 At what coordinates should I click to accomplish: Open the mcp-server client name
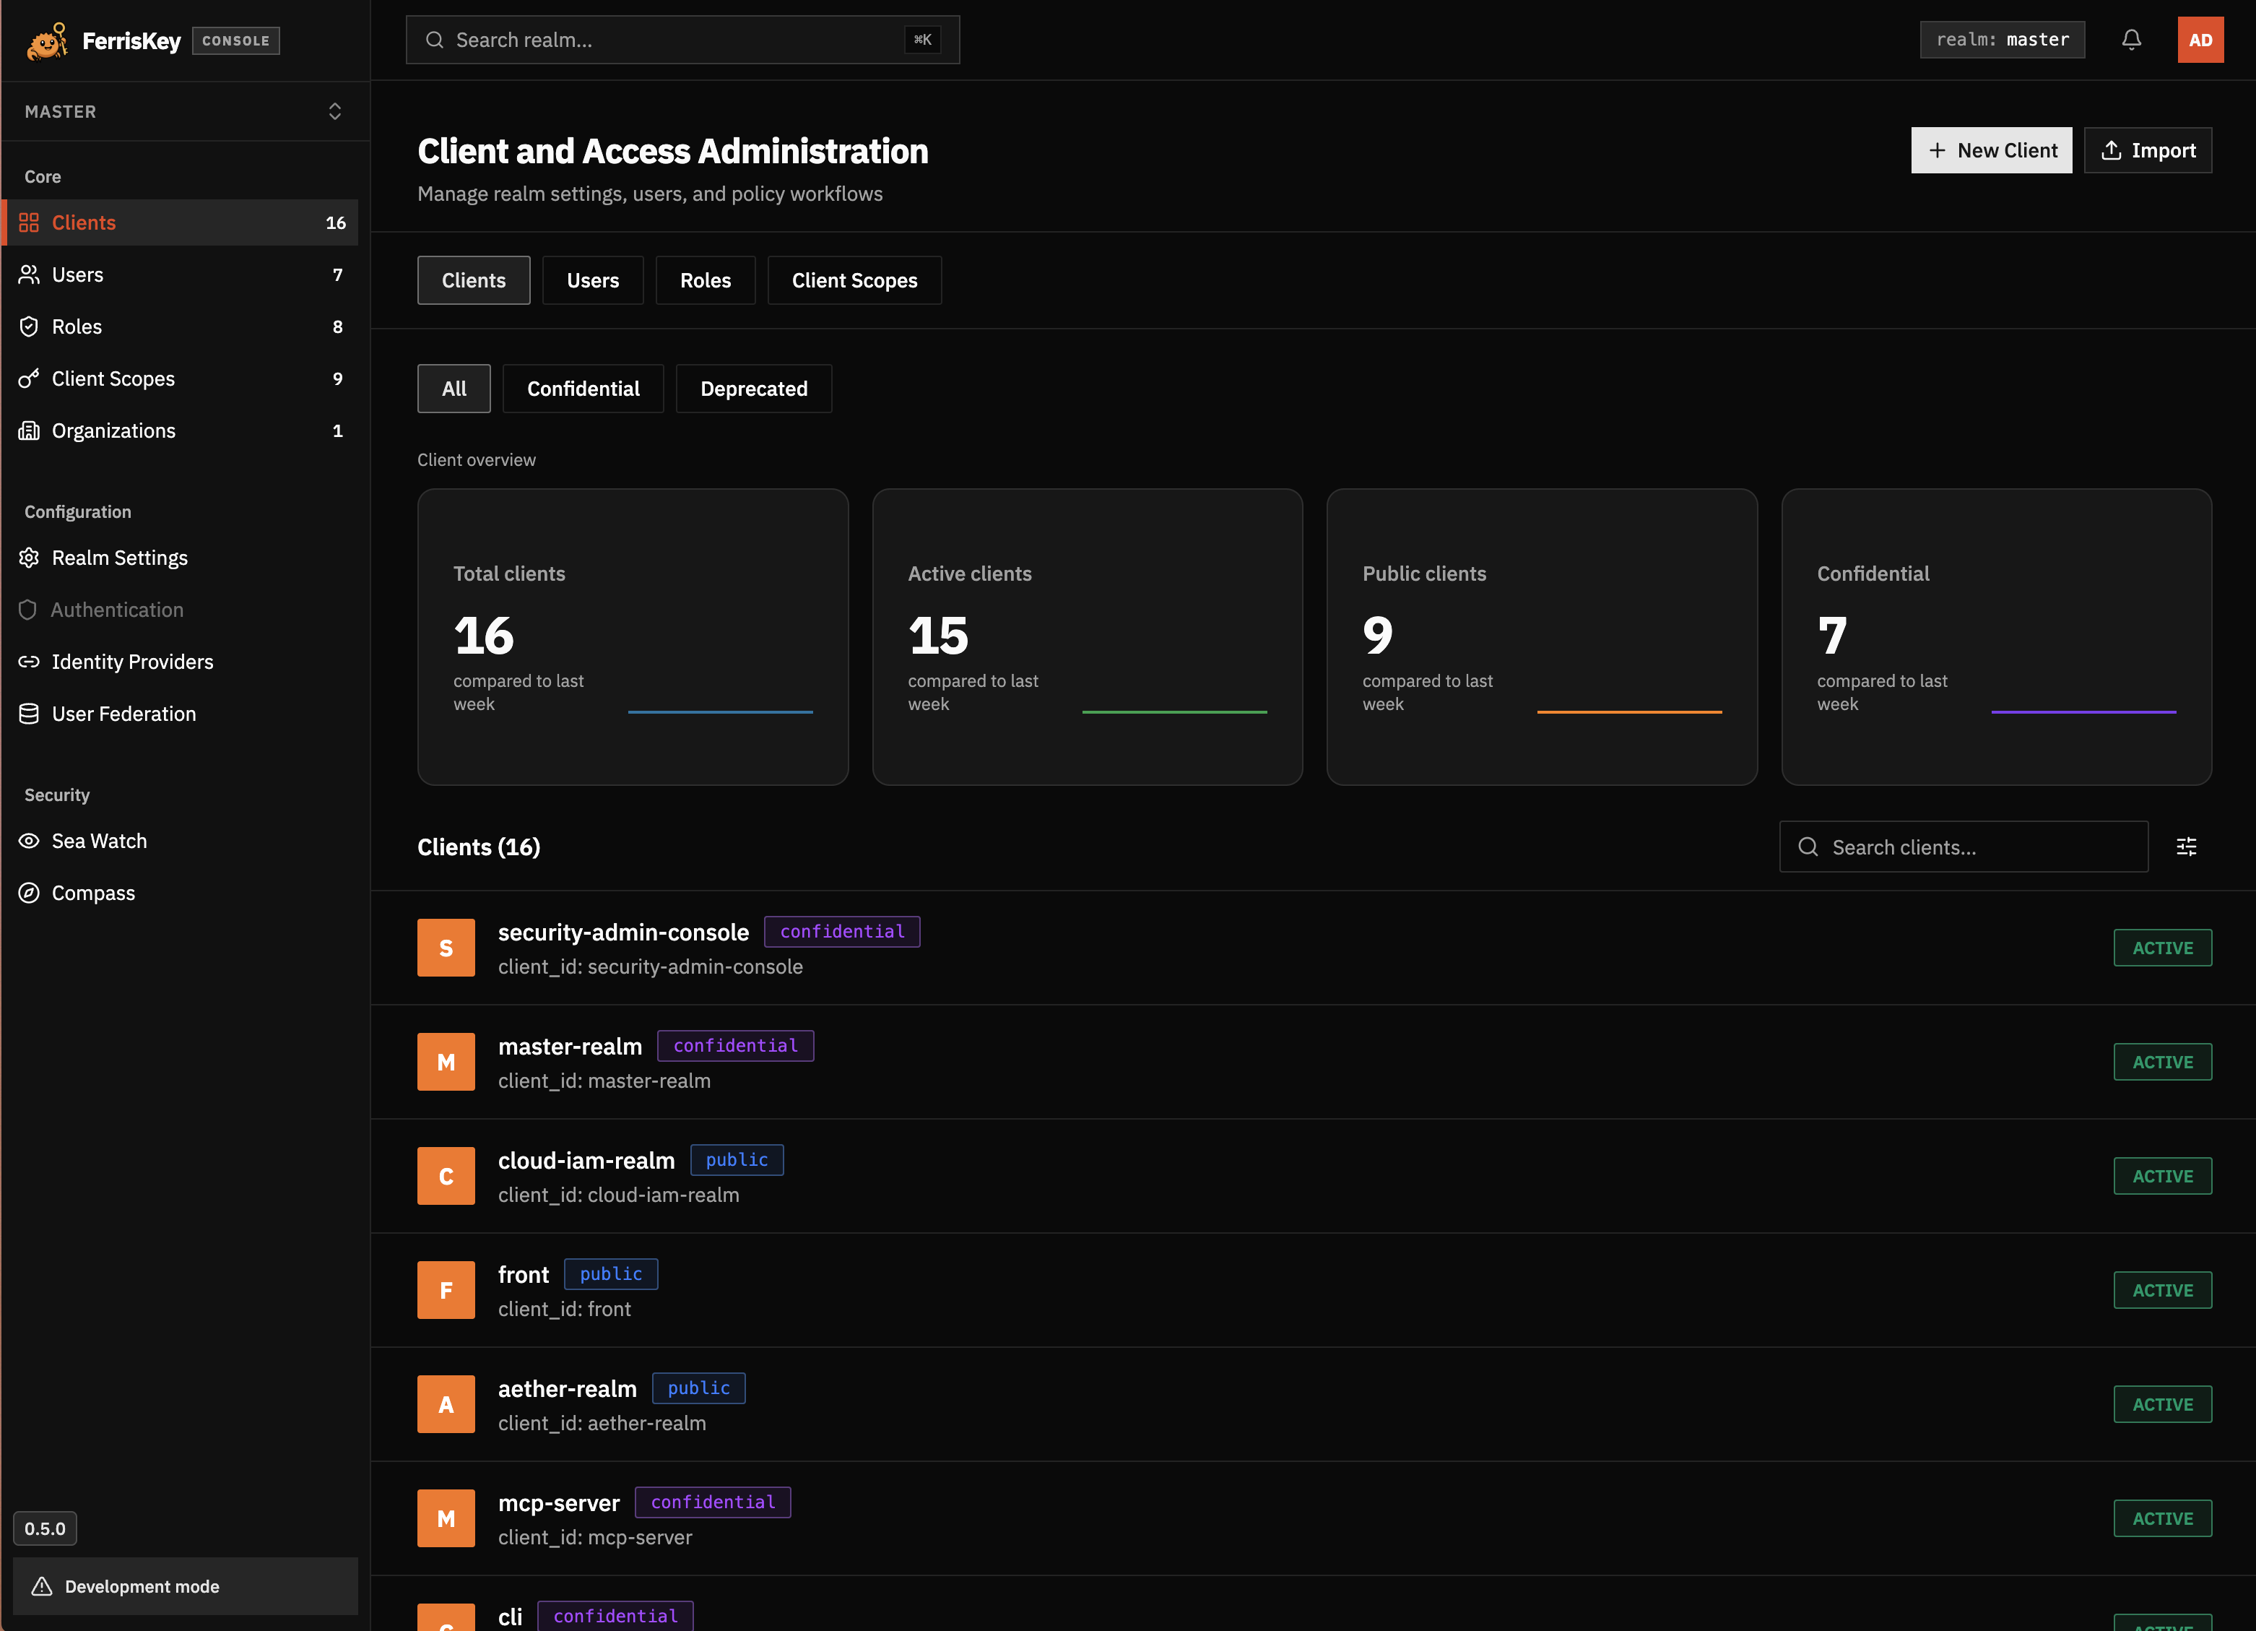[x=558, y=1502]
